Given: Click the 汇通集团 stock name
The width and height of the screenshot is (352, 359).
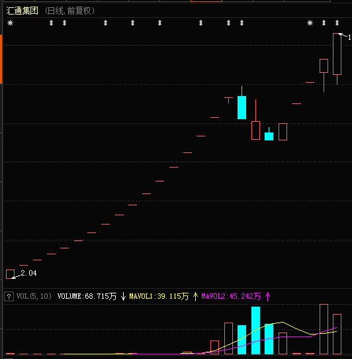Looking at the screenshot, I should tap(22, 11).
